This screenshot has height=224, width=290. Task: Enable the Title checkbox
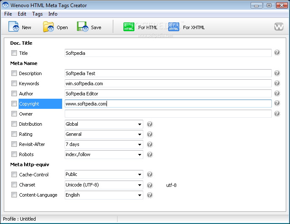(x=14, y=53)
